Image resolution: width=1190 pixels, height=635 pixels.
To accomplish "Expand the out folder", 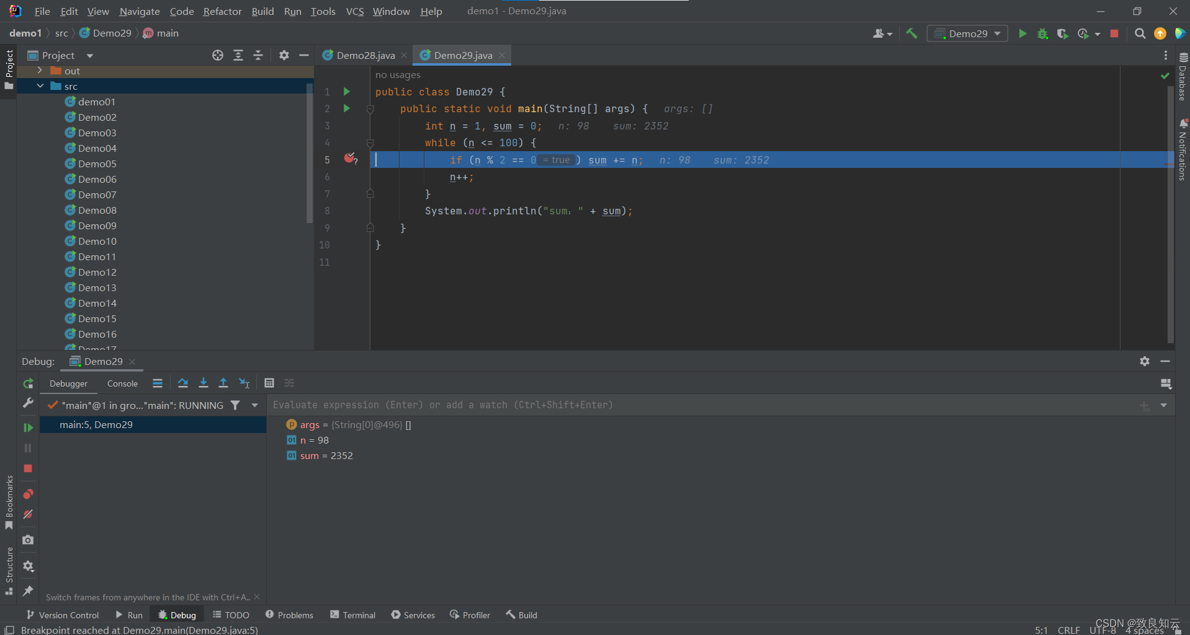I will [x=40, y=71].
